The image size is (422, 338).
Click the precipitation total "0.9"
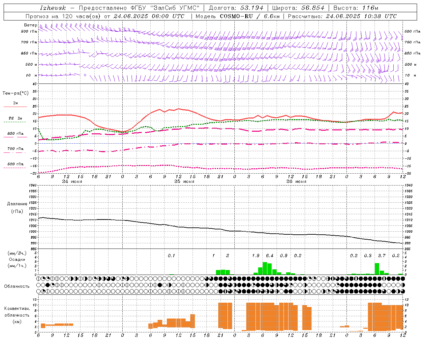[284, 256]
